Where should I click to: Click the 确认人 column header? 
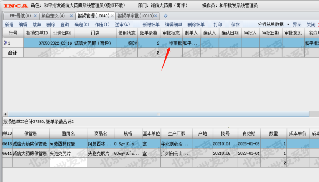(210, 33)
